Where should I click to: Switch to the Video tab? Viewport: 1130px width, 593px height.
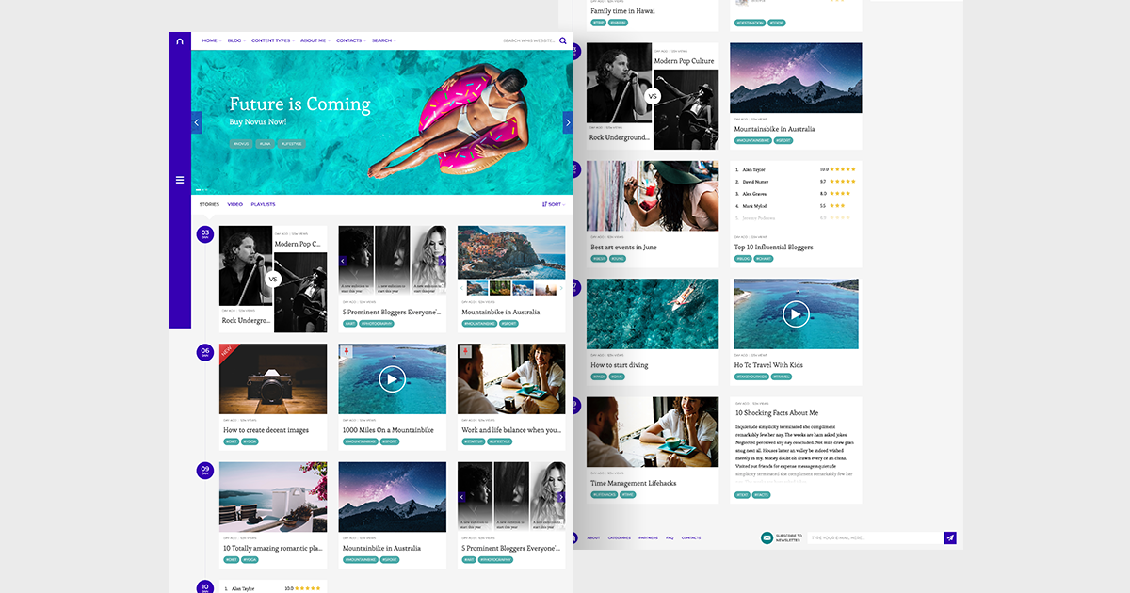coord(234,204)
